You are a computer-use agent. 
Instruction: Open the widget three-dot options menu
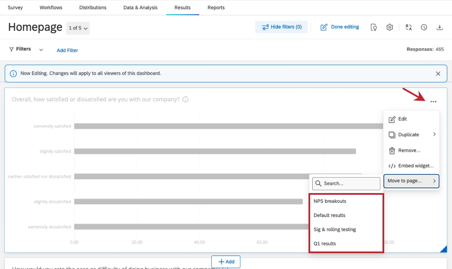(433, 102)
